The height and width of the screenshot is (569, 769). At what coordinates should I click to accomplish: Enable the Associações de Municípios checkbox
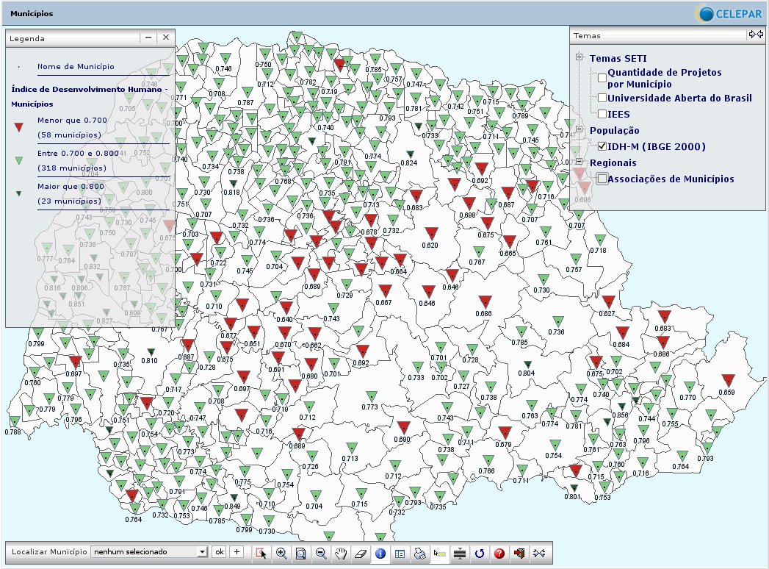(602, 179)
